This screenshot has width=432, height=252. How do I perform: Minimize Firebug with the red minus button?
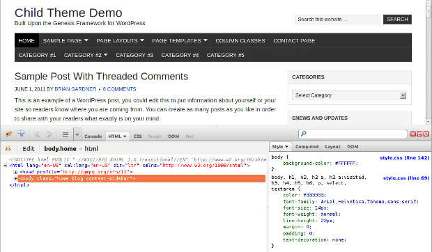coord(412,134)
